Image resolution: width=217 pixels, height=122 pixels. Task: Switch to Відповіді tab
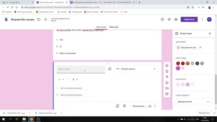click(x=114, y=27)
